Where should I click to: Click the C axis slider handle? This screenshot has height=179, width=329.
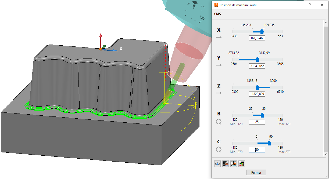click(269, 143)
